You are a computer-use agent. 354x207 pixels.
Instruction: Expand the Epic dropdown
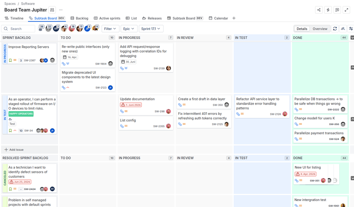129,29
